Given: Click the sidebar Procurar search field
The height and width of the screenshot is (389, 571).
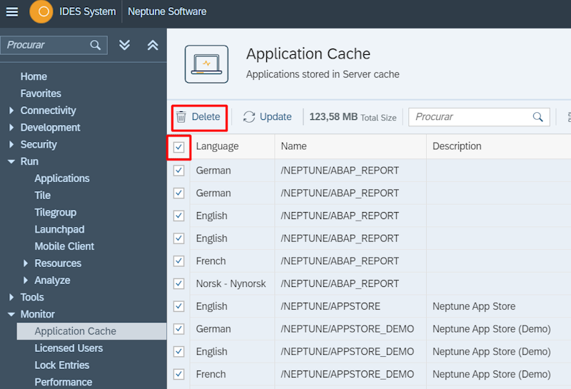Looking at the screenshot, I should coord(46,45).
